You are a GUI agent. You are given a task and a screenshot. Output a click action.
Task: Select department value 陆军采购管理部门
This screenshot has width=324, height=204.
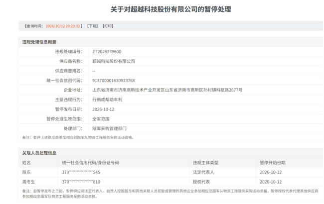coord(109,129)
